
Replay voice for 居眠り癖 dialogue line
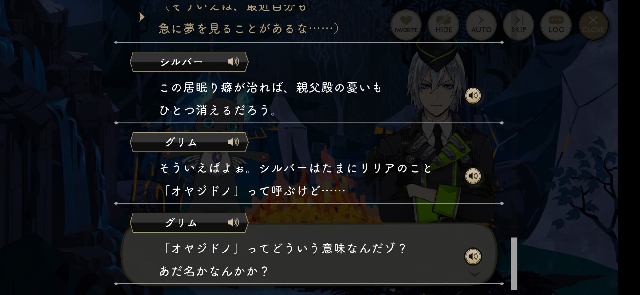[473, 96]
